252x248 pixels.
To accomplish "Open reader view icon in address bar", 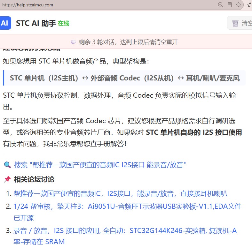I will click(x=230, y=5).
